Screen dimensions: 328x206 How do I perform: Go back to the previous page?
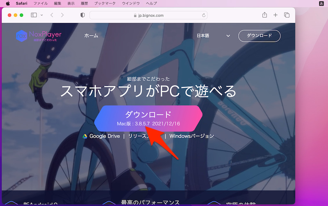(x=52, y=15)
